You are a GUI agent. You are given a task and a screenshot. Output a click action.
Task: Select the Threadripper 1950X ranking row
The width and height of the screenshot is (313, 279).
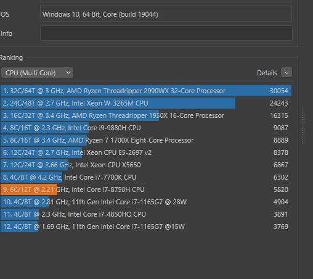(x=146, y=115)
